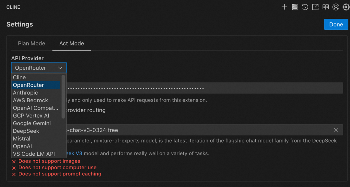Pop out Cline into editor tab
350x187 pixels.
pos(315,7)
